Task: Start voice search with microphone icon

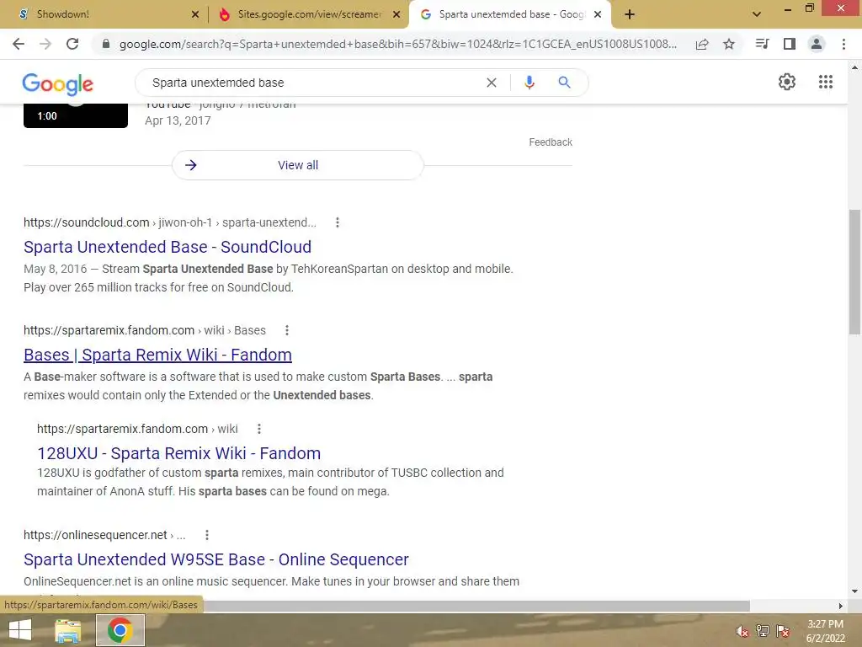Action: (x=529, y=83)
